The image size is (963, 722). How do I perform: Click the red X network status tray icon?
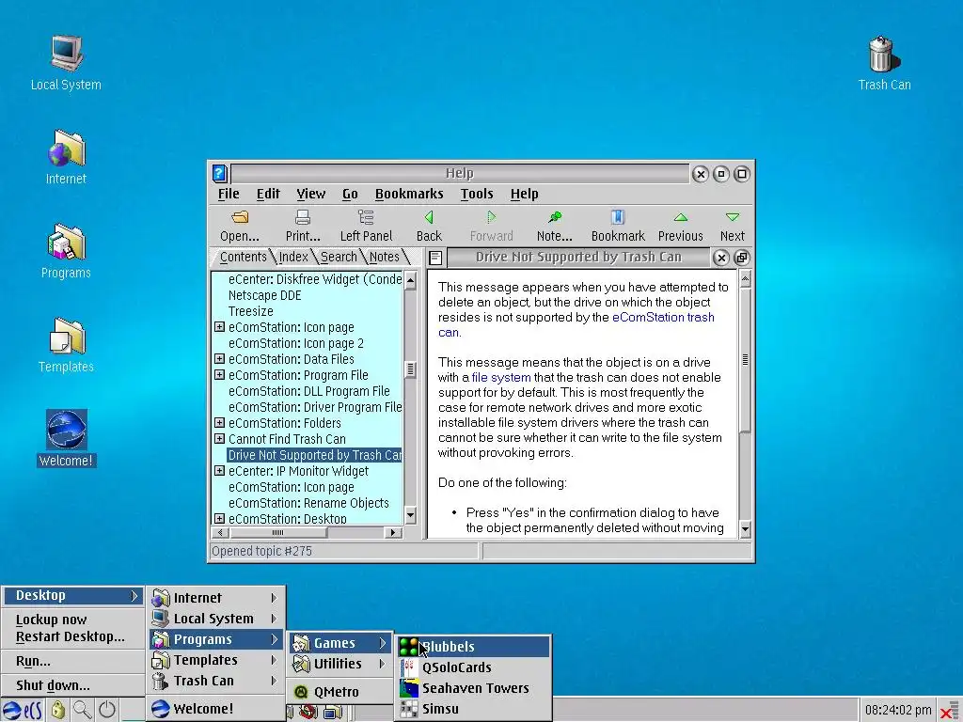point(947,713)
